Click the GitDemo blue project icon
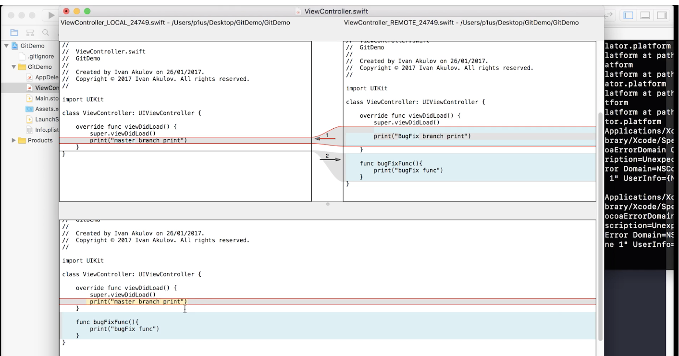 [14, 46]
